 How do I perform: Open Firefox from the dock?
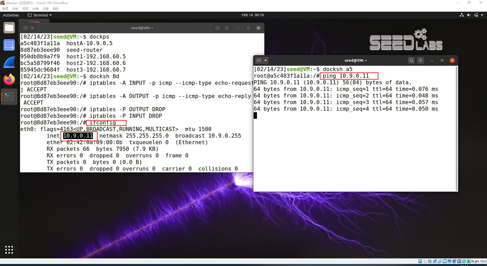(9, 79)
